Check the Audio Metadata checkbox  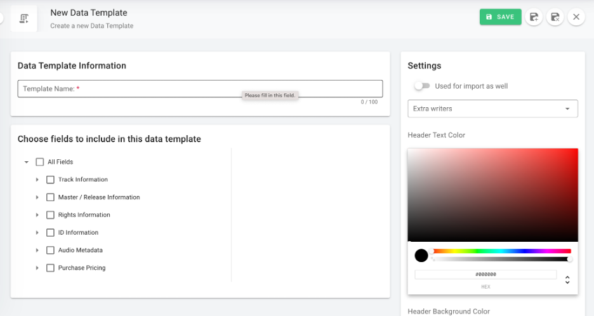coord(50,250)
